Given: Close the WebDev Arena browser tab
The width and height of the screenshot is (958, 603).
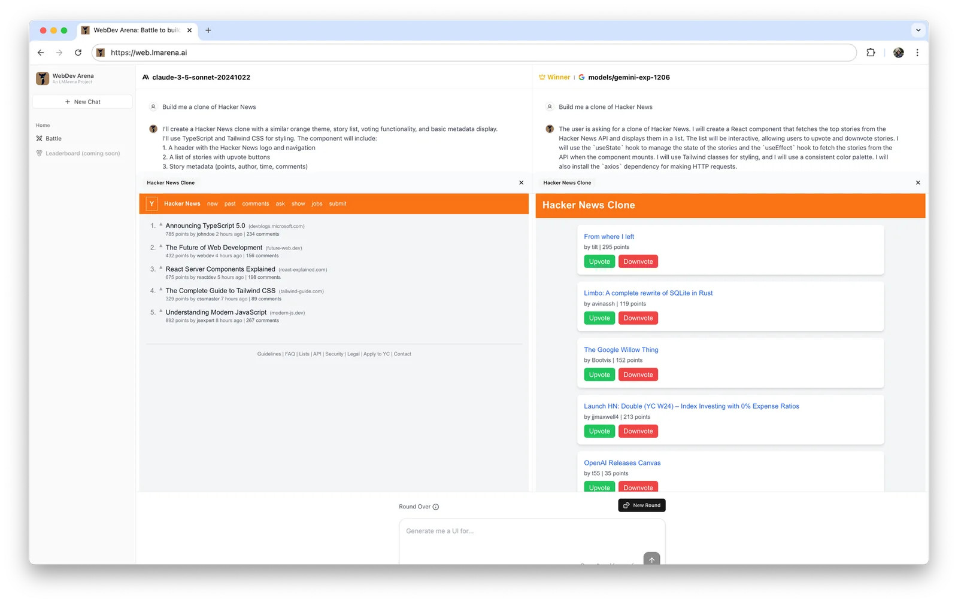Looking at the screenshot, I should [x=189, y=30].
